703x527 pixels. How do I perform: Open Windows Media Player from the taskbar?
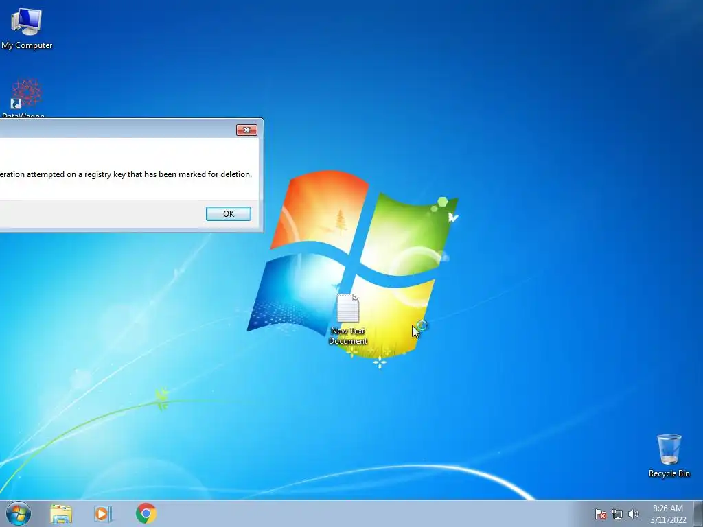pyautogui.click(x=103, y=514)
